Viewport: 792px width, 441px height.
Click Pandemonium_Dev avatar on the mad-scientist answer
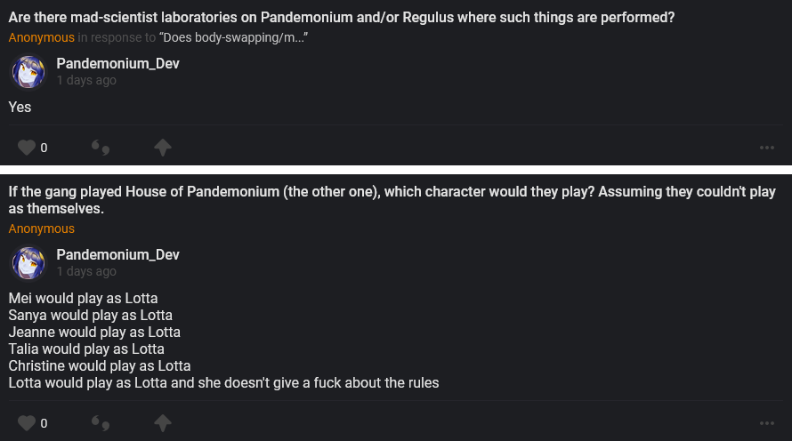coord(28,71)
